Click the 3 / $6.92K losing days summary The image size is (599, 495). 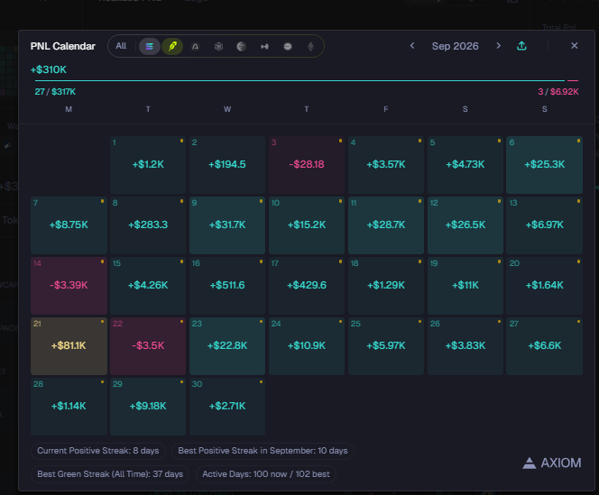(x=558, y=92)
